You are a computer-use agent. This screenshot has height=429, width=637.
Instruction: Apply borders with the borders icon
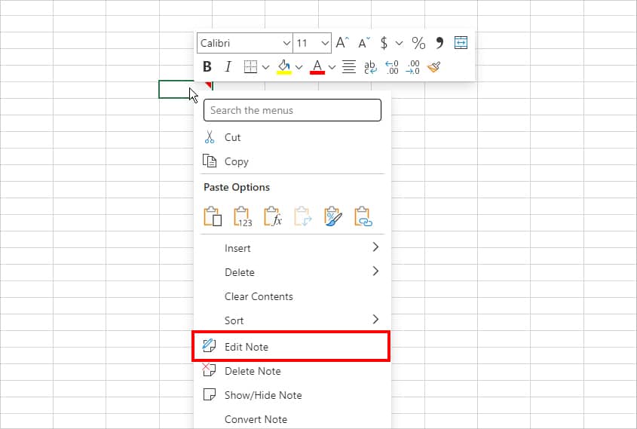(x=250, y=66)
